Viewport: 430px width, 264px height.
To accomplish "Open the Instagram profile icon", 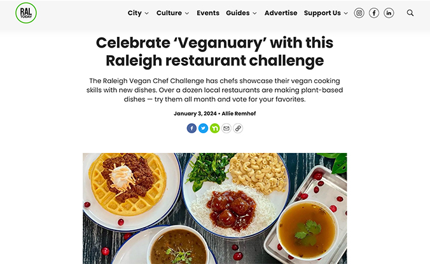I will 359,13.
